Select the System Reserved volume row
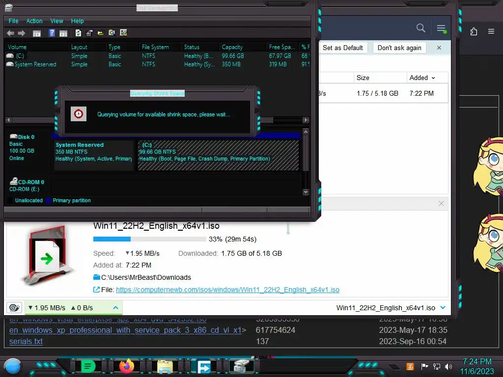Image resolution: width=503 pixels, height=377 pixels. 157,64
